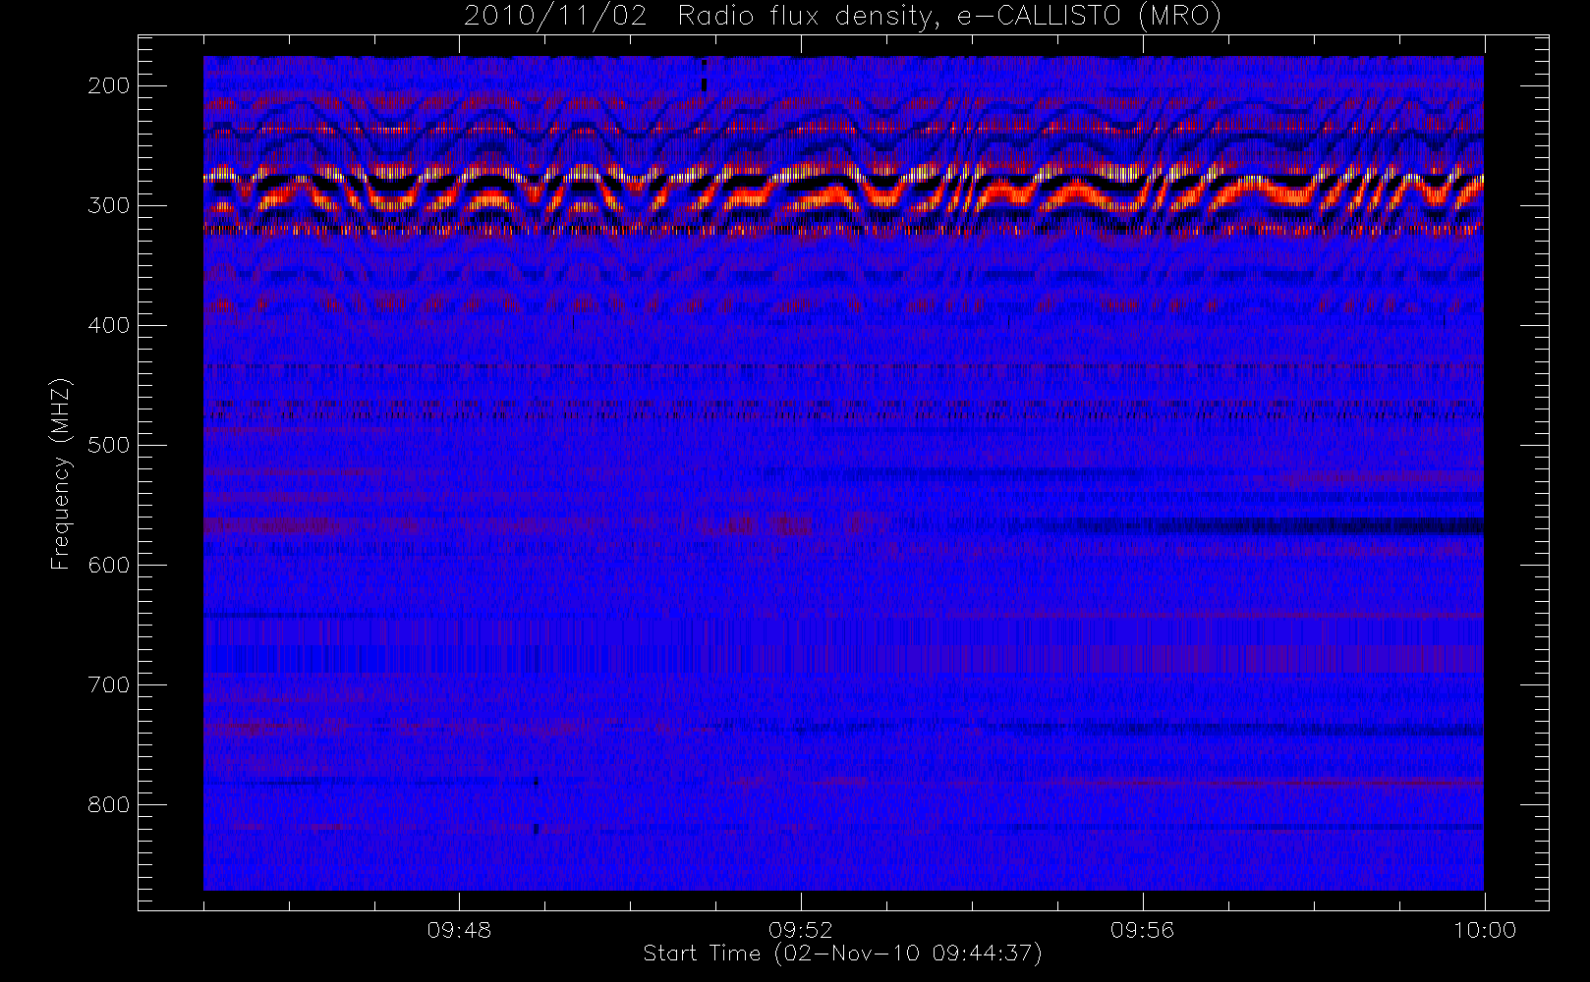Click the 200 frequency tick label
The height and width of the screenshot is (982, 1590).
(109, 85)
